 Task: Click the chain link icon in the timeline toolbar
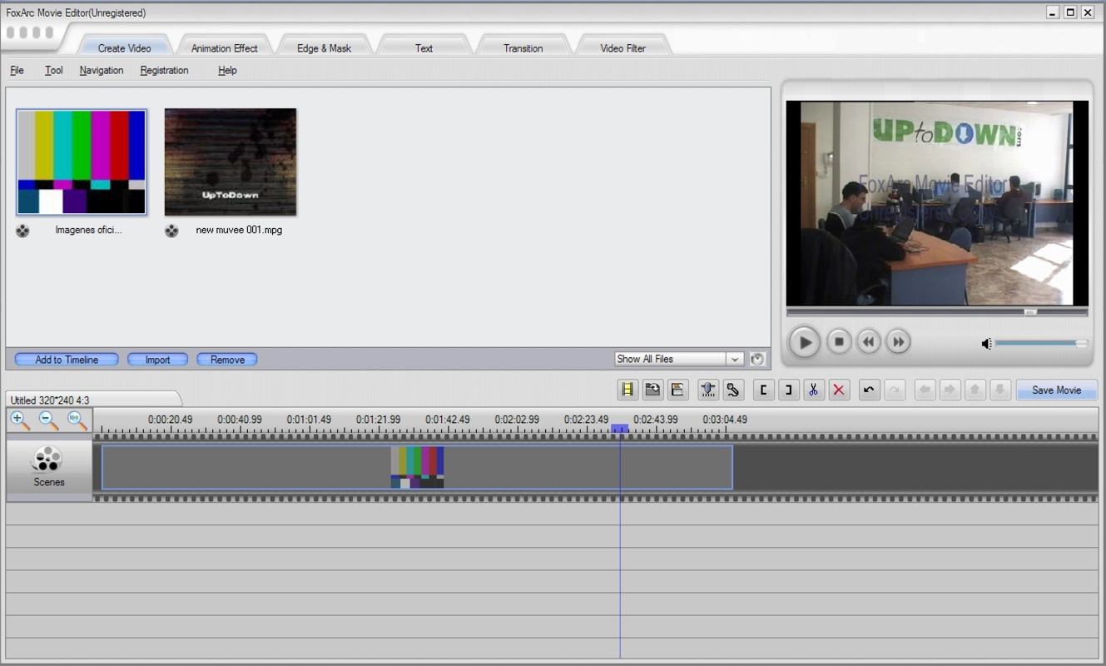tap(732, 390)
